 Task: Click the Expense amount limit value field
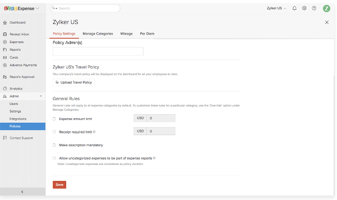[161, 118]
